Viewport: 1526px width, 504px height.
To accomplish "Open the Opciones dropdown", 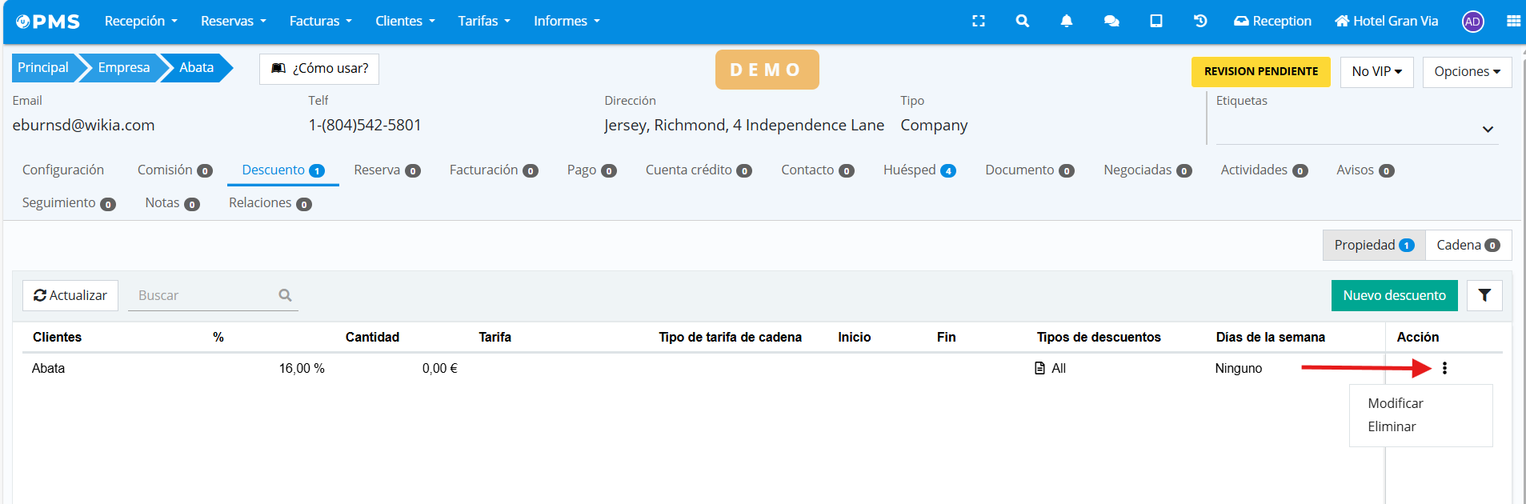I will pos(1466,71).
